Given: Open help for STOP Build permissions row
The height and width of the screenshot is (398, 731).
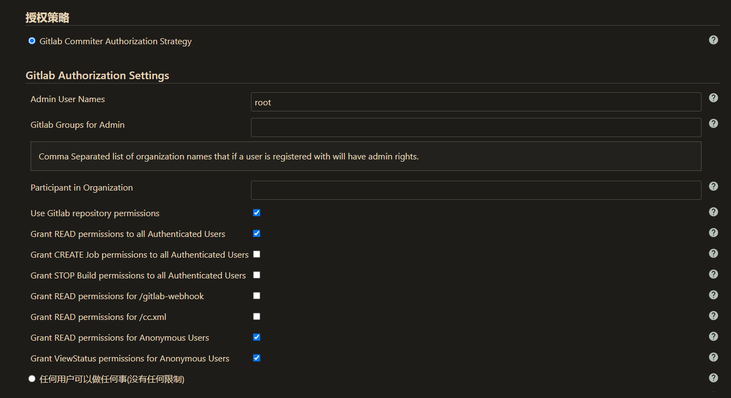Looking at the screenshot, I should [x=713, y=274].
